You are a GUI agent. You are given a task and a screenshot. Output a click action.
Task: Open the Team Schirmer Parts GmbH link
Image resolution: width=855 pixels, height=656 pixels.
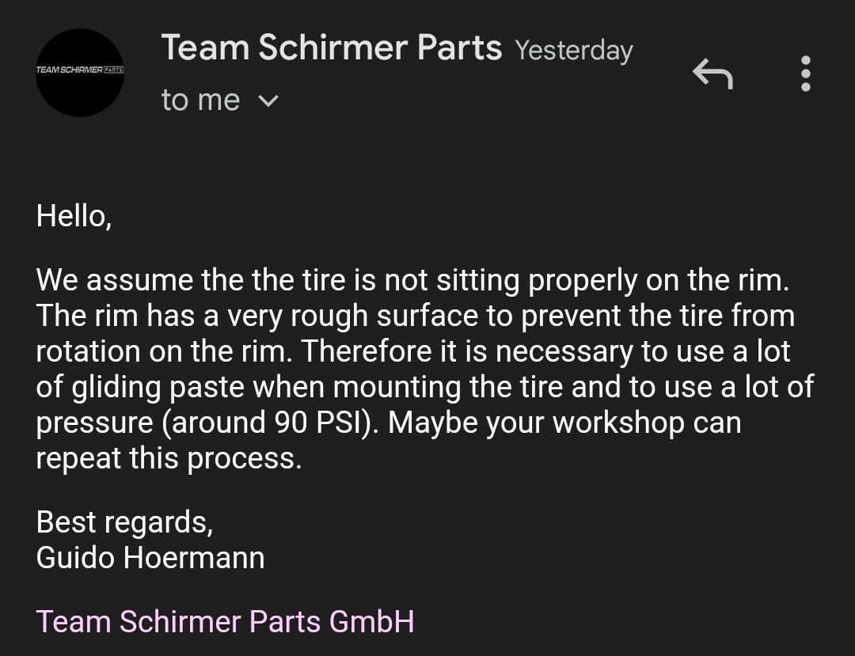pos(225,621)
